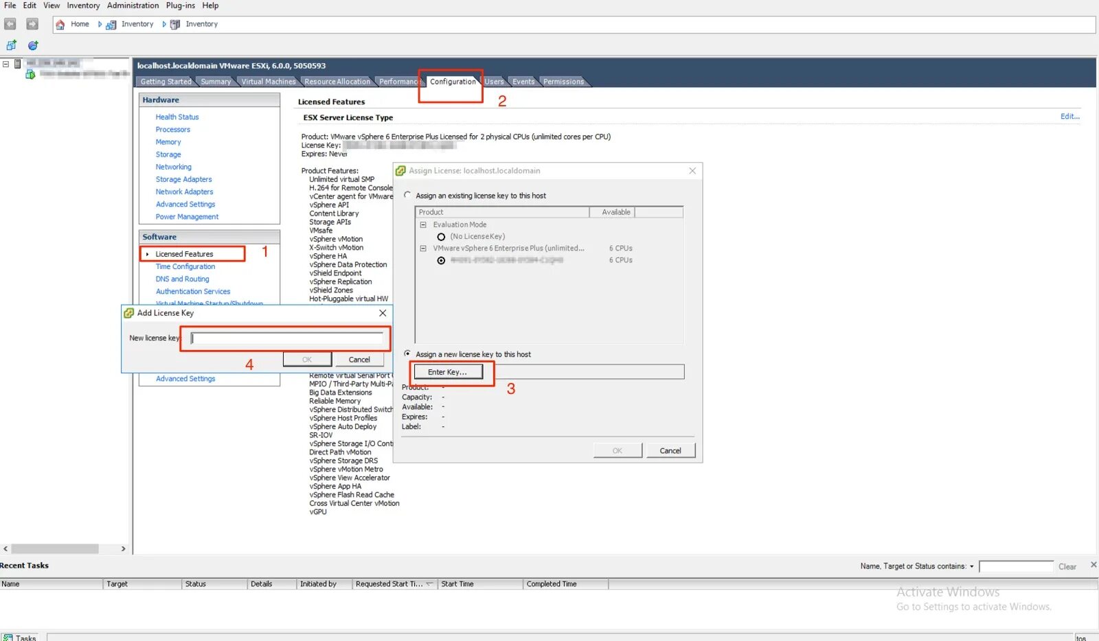This screenshot has height=641, width=1099.
Task: Choose the '(No License Key)' evaluation radio
Action: [441, 237]
